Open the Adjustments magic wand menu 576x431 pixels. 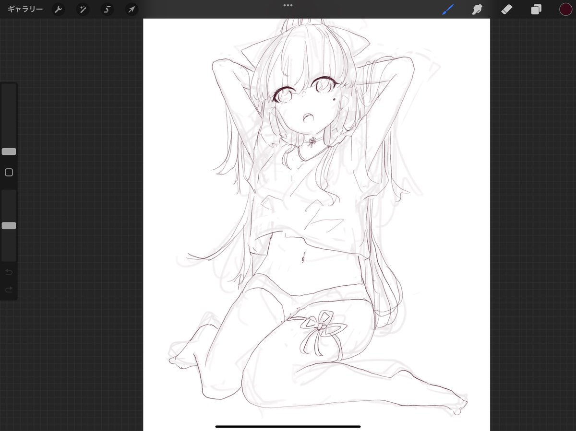[83, 10]
